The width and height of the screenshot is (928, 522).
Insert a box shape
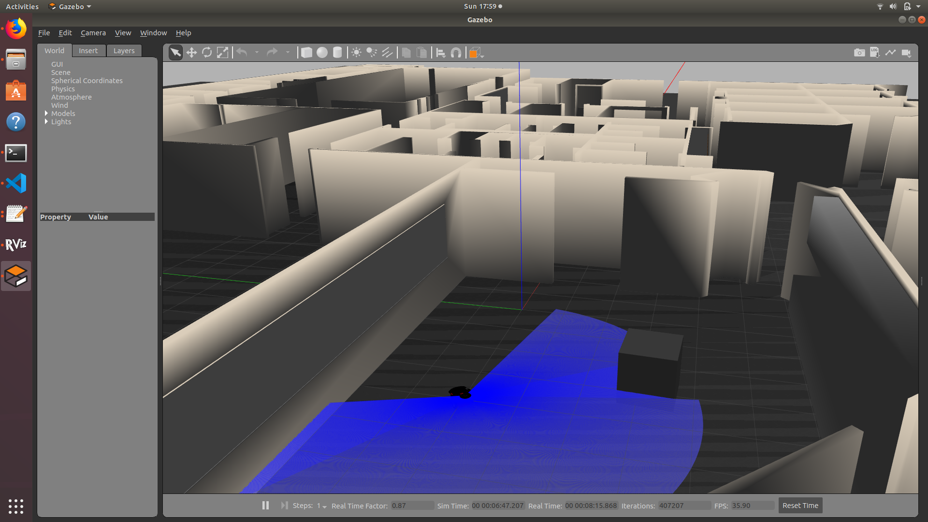(x=306, y=53)
